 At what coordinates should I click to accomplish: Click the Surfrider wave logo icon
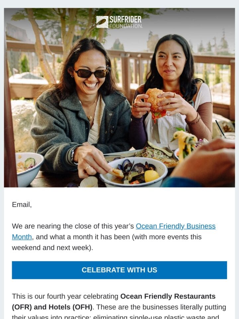102,22
